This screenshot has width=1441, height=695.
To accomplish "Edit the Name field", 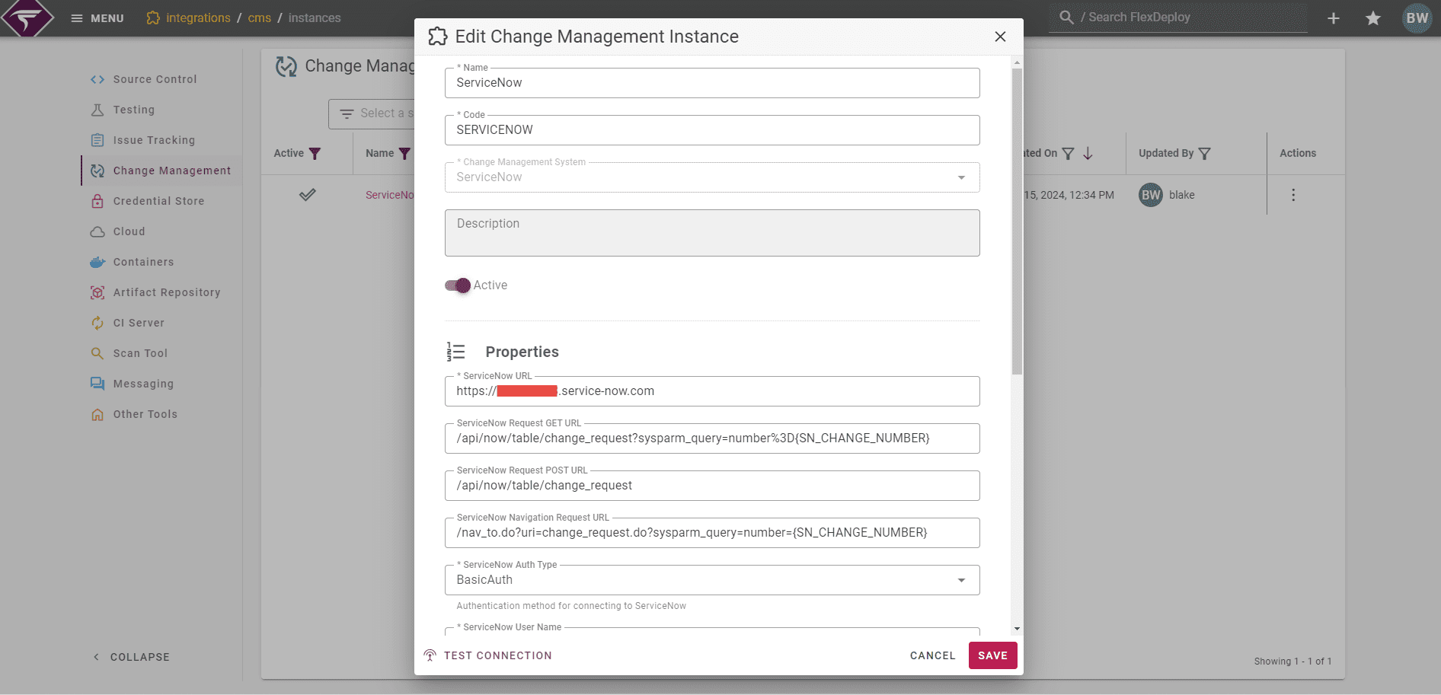I will pyautogui.click(x=712, y=83).
